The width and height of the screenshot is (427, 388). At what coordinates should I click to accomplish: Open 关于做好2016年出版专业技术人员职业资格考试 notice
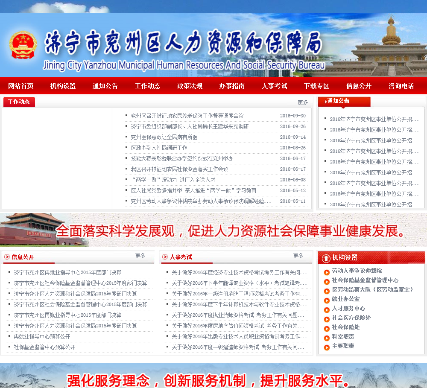click(x=239, y=336)
